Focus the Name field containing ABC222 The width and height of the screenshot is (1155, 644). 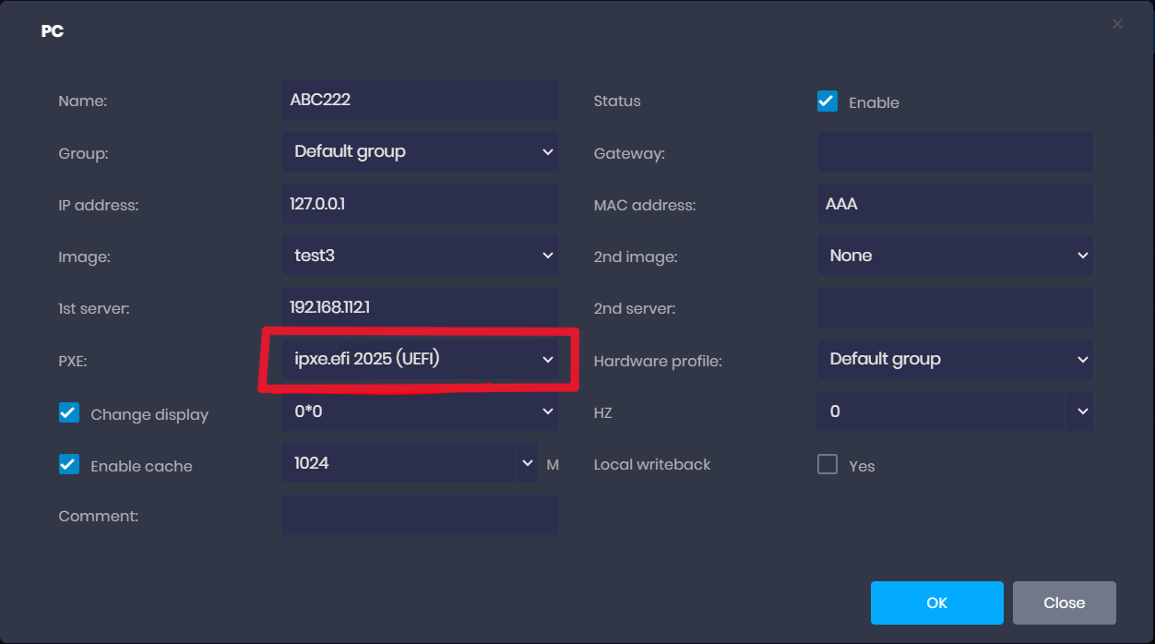[420, 100]
